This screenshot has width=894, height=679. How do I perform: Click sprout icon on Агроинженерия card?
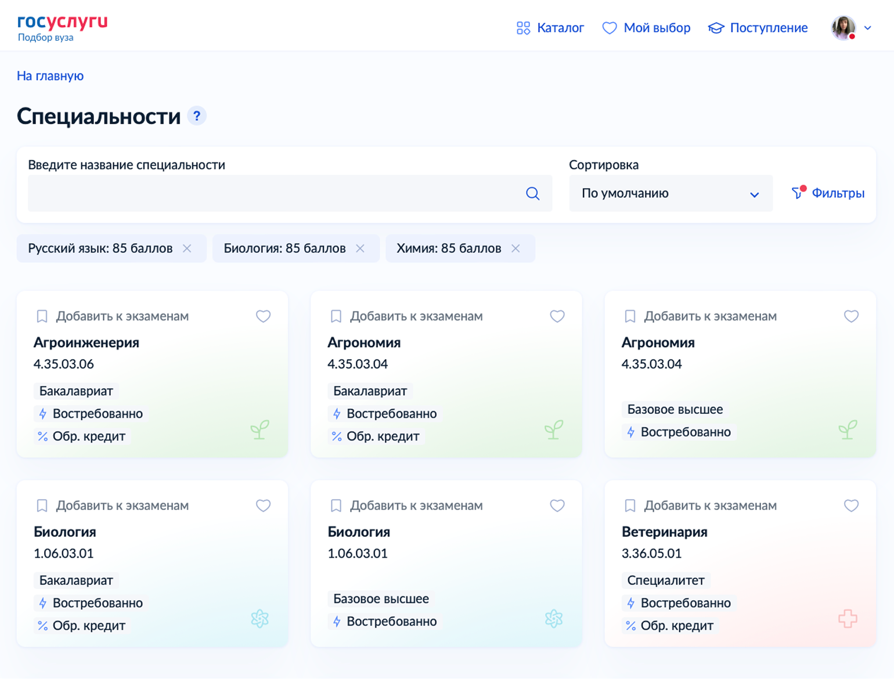[x=259, y=429]
